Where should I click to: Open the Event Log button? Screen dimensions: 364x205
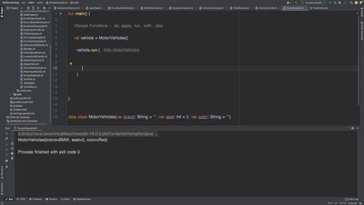click(351, 199)
